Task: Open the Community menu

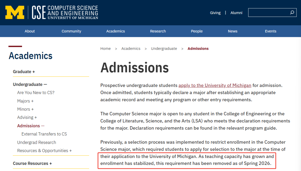Action: (x=71, y=31)
